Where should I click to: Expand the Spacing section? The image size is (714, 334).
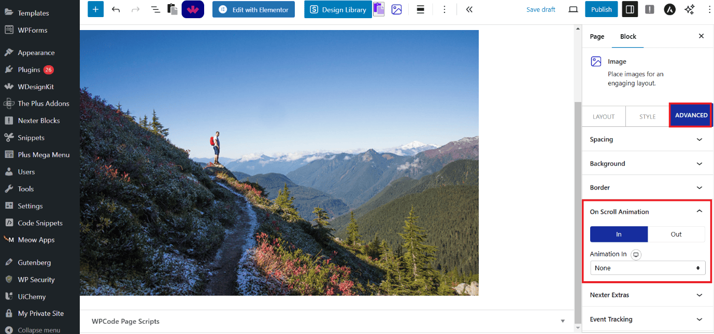(647, 139)
